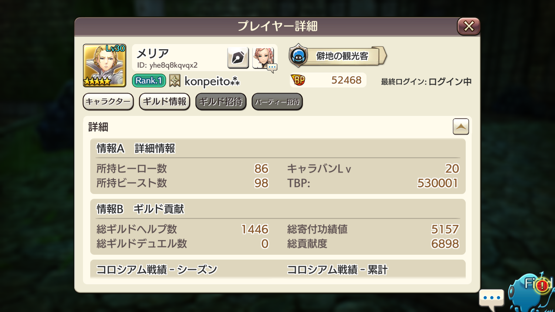This screenshot has width=555, height=312.
Task: Click the blue mascot title badge icon
Action: pyautogui.click(x=298, y=56)
